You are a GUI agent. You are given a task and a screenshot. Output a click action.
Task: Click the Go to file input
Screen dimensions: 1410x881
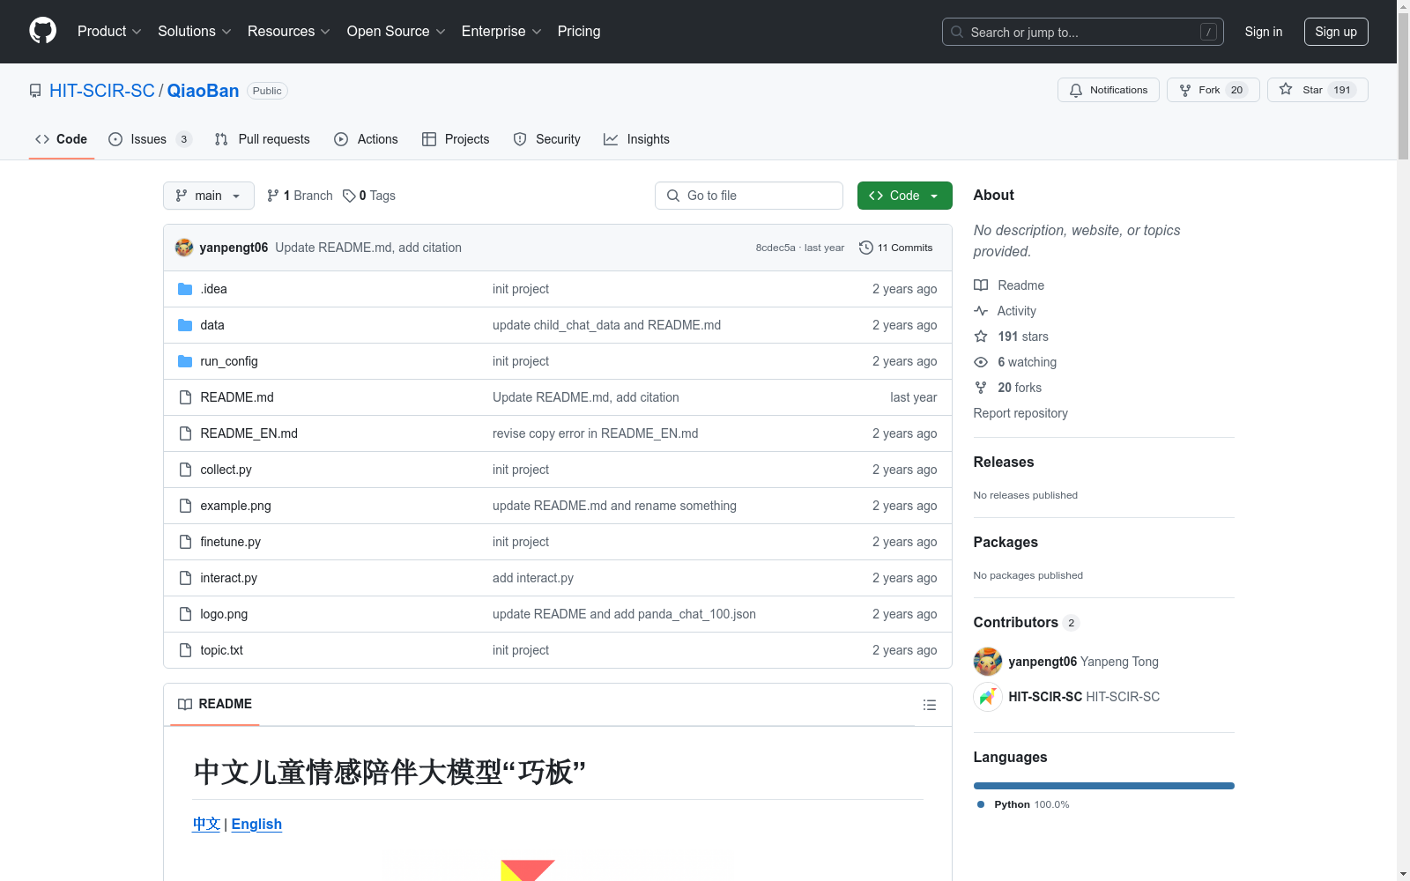point(749,196)
